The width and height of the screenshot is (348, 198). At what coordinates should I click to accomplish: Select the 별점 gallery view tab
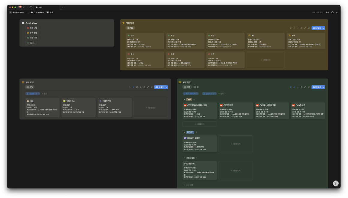[130, 28]
